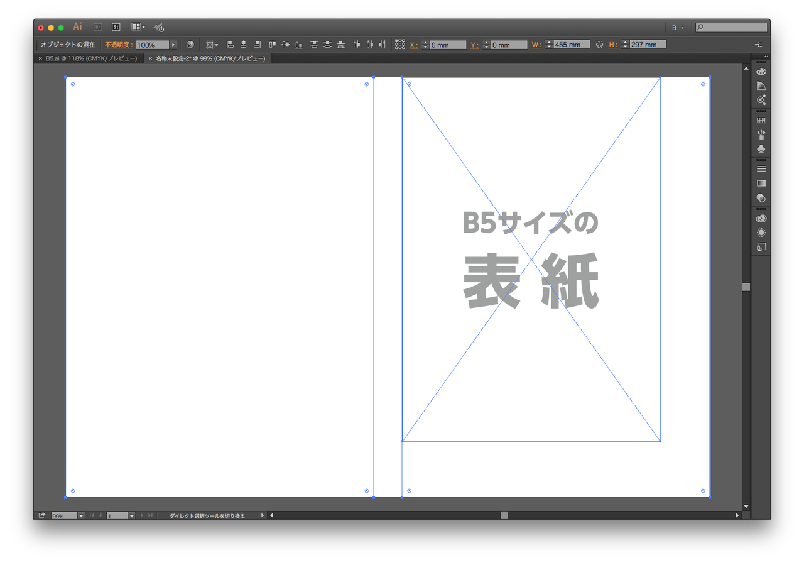Open the opacity dropdown arrow
The image size is (804, 565).
pos(173,44)
